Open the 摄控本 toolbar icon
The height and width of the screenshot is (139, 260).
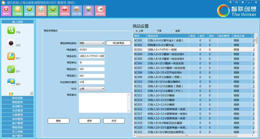pyautogui.click(x=6, y=11)
